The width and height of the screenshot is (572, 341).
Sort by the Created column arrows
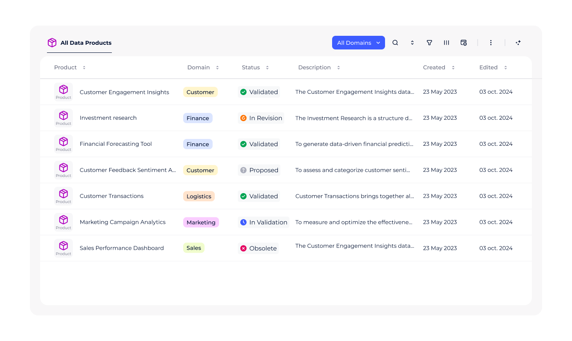(x=453, y=67)
